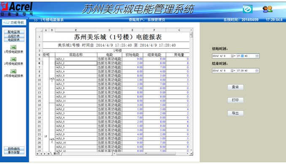Click the teal circular icon in header
Viewport: 286px width, 164px height.
point(248,9)
